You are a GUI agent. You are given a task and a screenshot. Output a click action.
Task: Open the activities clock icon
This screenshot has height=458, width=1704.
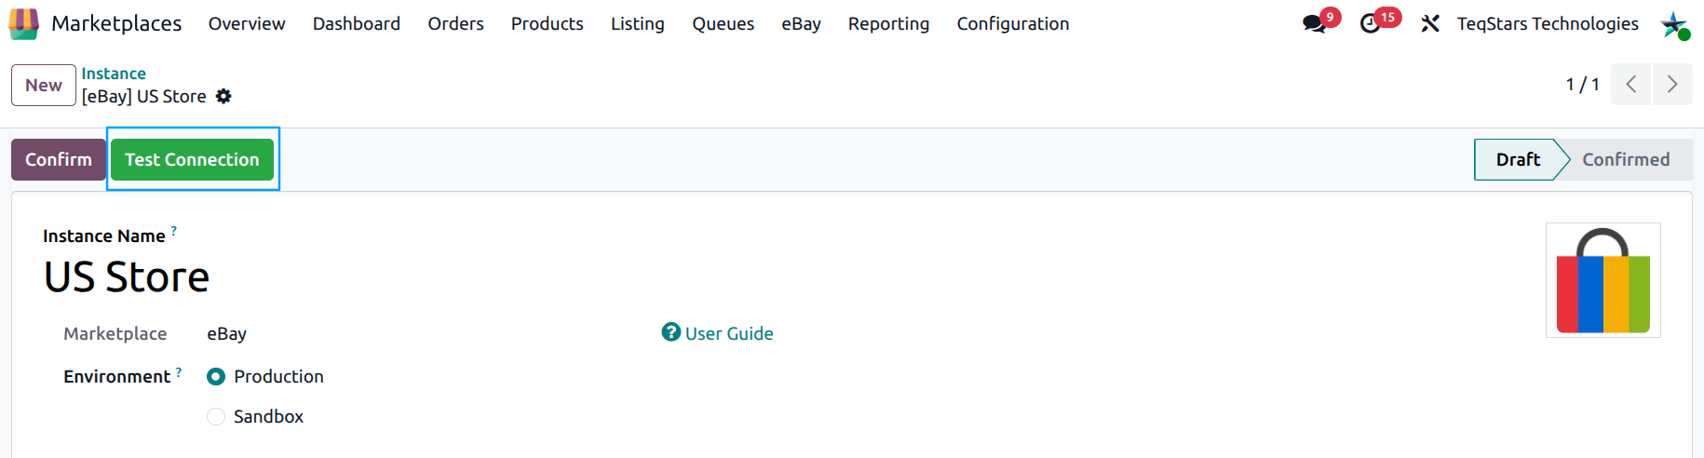click(1371, 24)
